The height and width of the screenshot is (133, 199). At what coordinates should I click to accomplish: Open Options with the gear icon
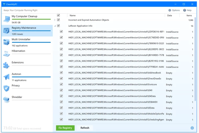(x=170, y=10)
